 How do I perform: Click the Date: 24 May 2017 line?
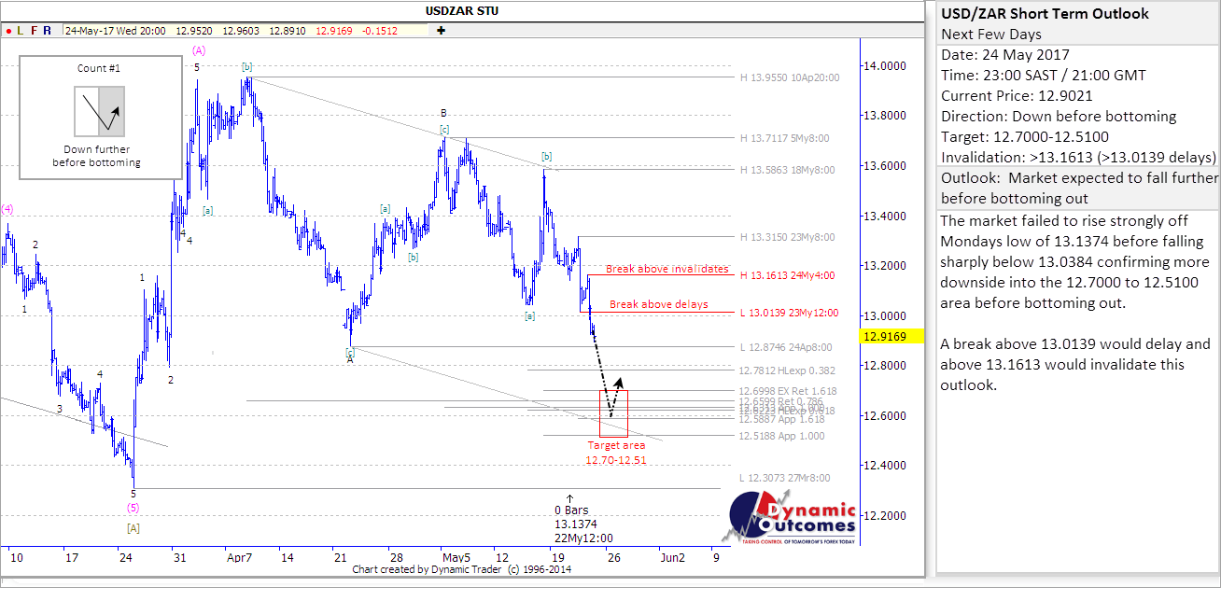tap(1005, 55)
